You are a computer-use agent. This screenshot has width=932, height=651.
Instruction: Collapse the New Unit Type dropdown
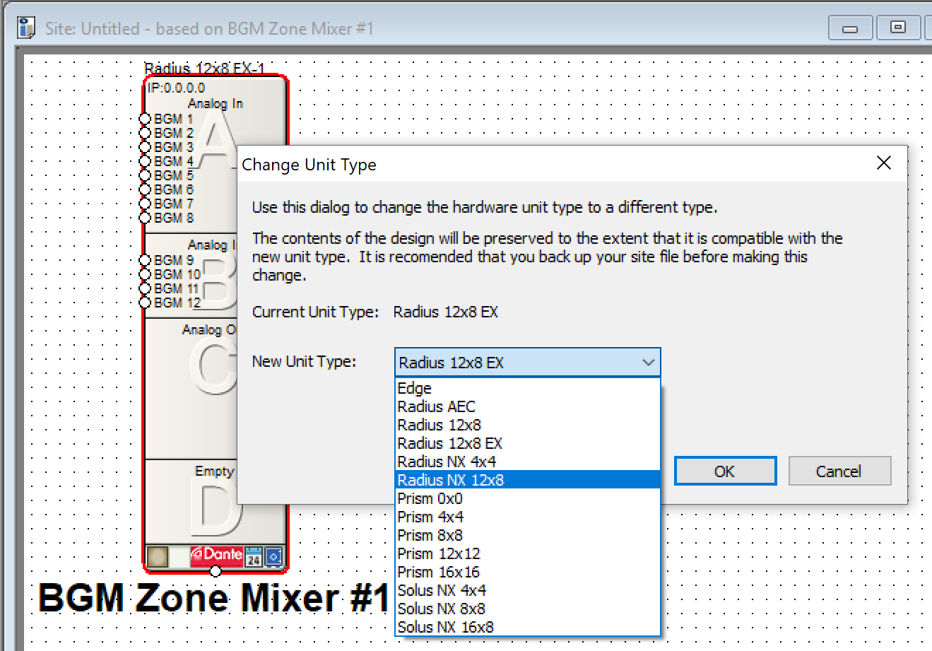[648, 363]
